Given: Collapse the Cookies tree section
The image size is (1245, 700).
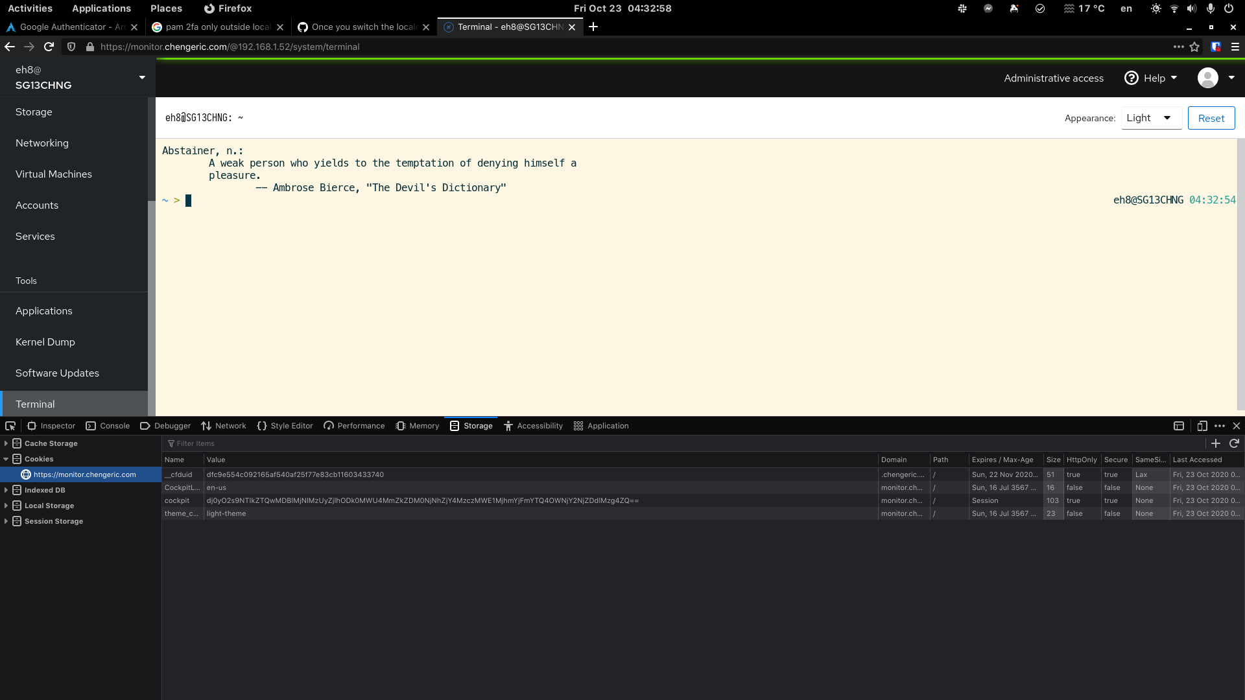Looking at the screenshot, I should point(6,459).
